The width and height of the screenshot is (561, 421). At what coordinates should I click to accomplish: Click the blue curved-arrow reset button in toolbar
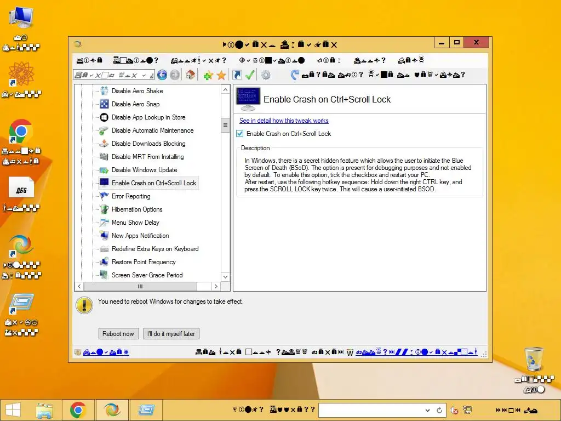pos(295,75)
